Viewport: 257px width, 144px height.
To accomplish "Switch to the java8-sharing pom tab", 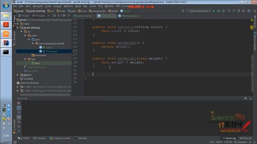I will (x=84, y=16).
